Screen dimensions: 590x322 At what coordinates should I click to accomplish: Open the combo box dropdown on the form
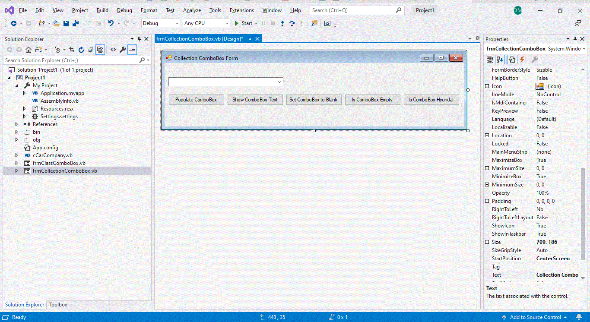pos(279,82)
